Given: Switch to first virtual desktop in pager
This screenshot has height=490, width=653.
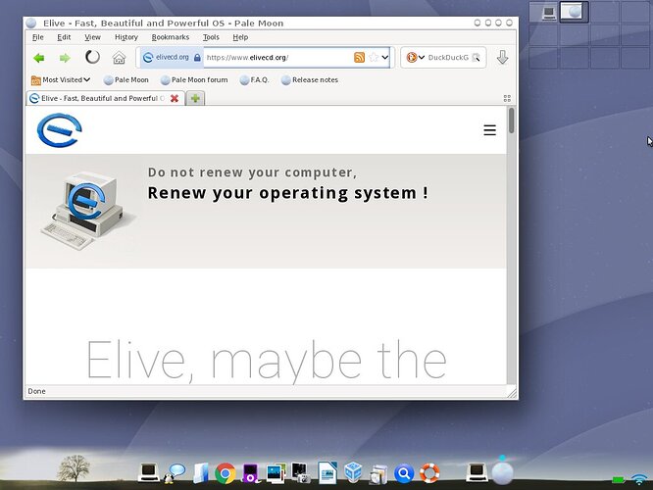Looking at the screenshot, I should pyautogui.click(x=544, y=12).
